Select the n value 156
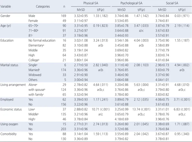Viewport: 192px width, 142px height. (64, 104)
